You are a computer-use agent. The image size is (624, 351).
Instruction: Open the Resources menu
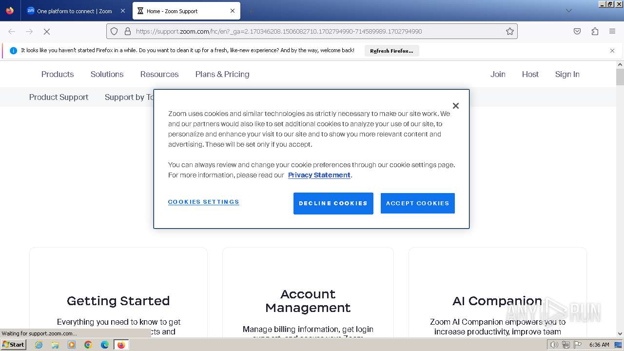tap(159, 74)
